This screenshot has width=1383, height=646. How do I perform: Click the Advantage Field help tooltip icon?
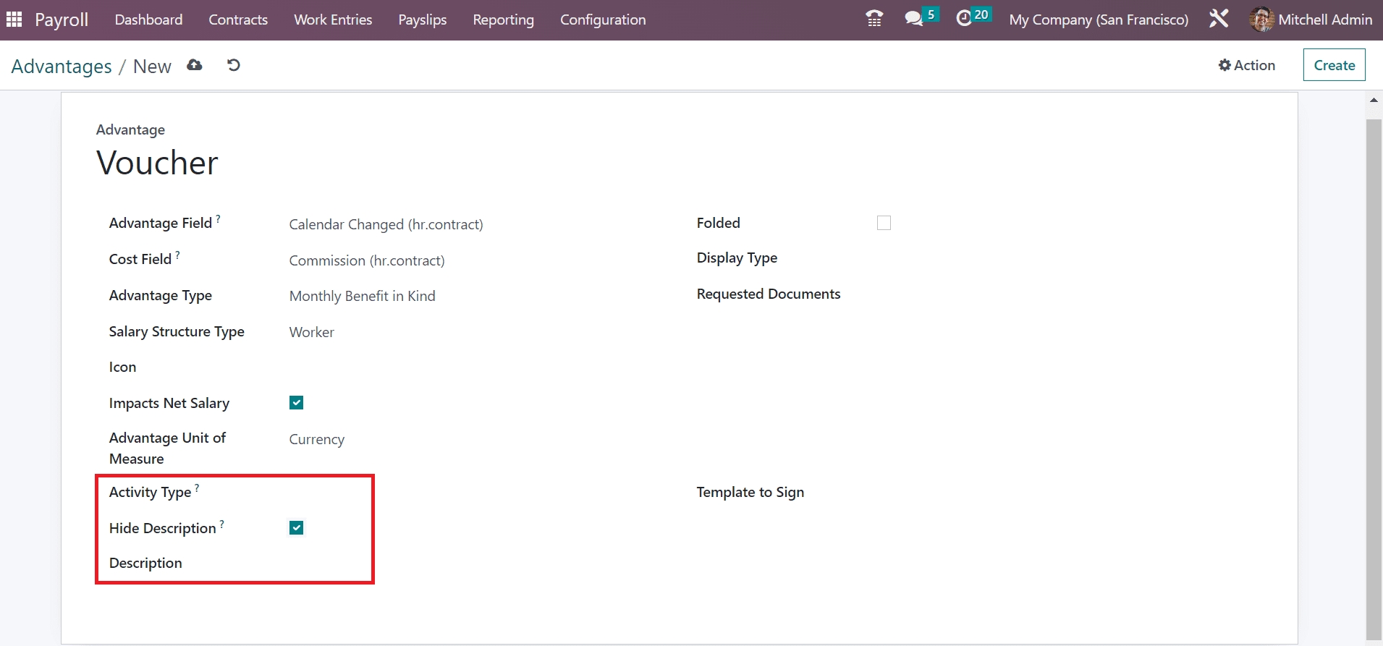219,218
